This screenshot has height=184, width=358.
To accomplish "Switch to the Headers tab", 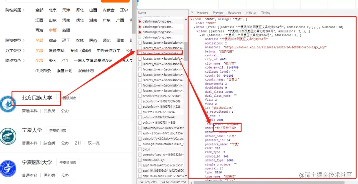I will pos(203,13).
